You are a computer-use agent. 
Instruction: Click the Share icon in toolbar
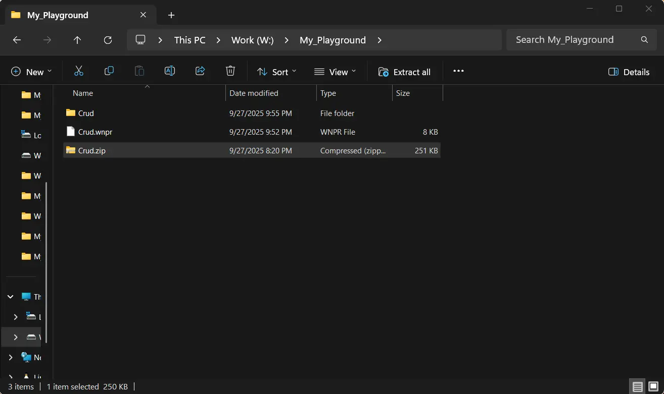click(x=200, y=71)
